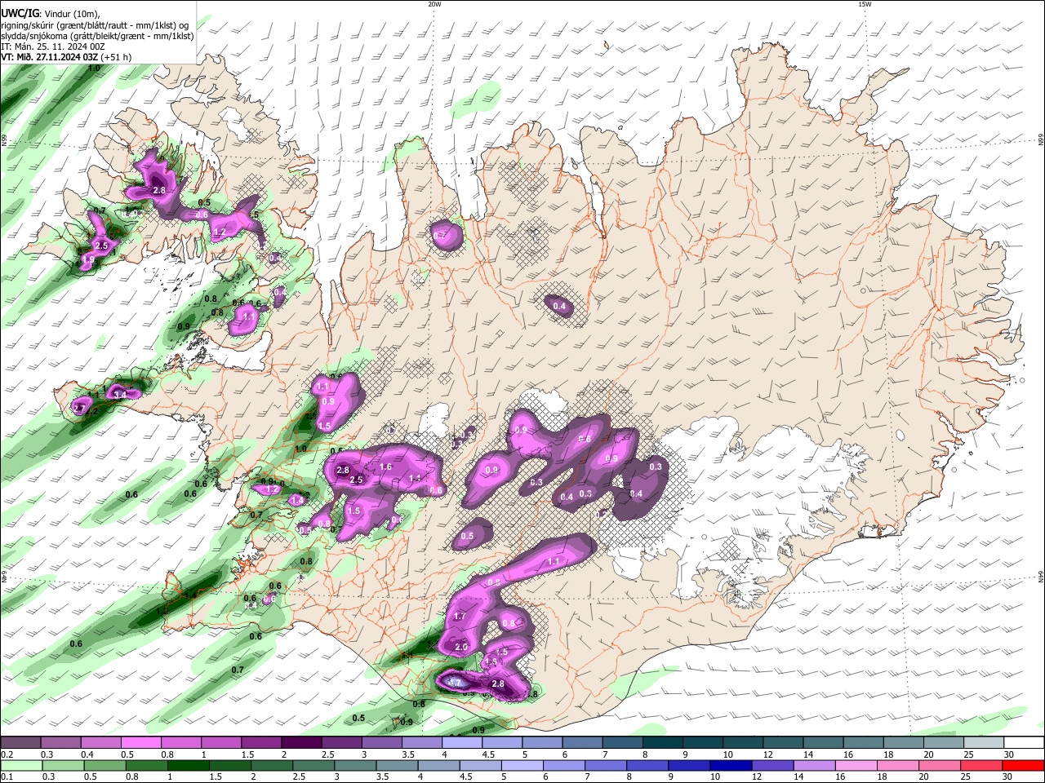The image size is (1045, 783).
Task: Click the '(+51 h)' forecast offset text
Action: point(117,57)
